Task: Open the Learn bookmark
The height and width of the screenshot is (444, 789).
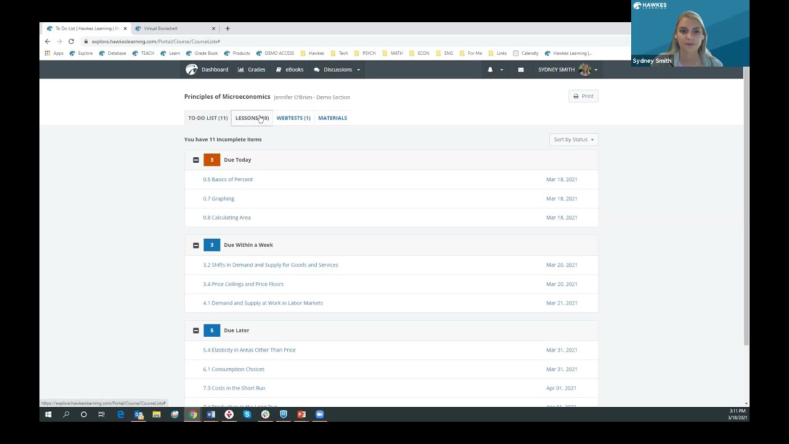Action: [x=170, y=53]
